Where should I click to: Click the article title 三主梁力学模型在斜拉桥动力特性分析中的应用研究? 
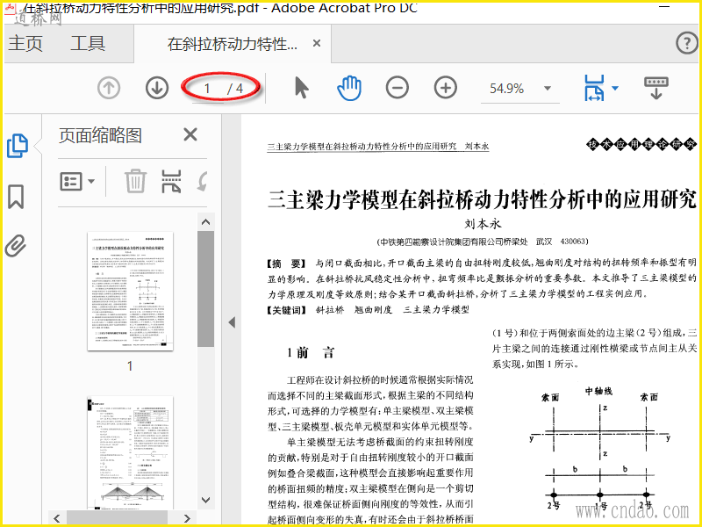coord(482,199)
